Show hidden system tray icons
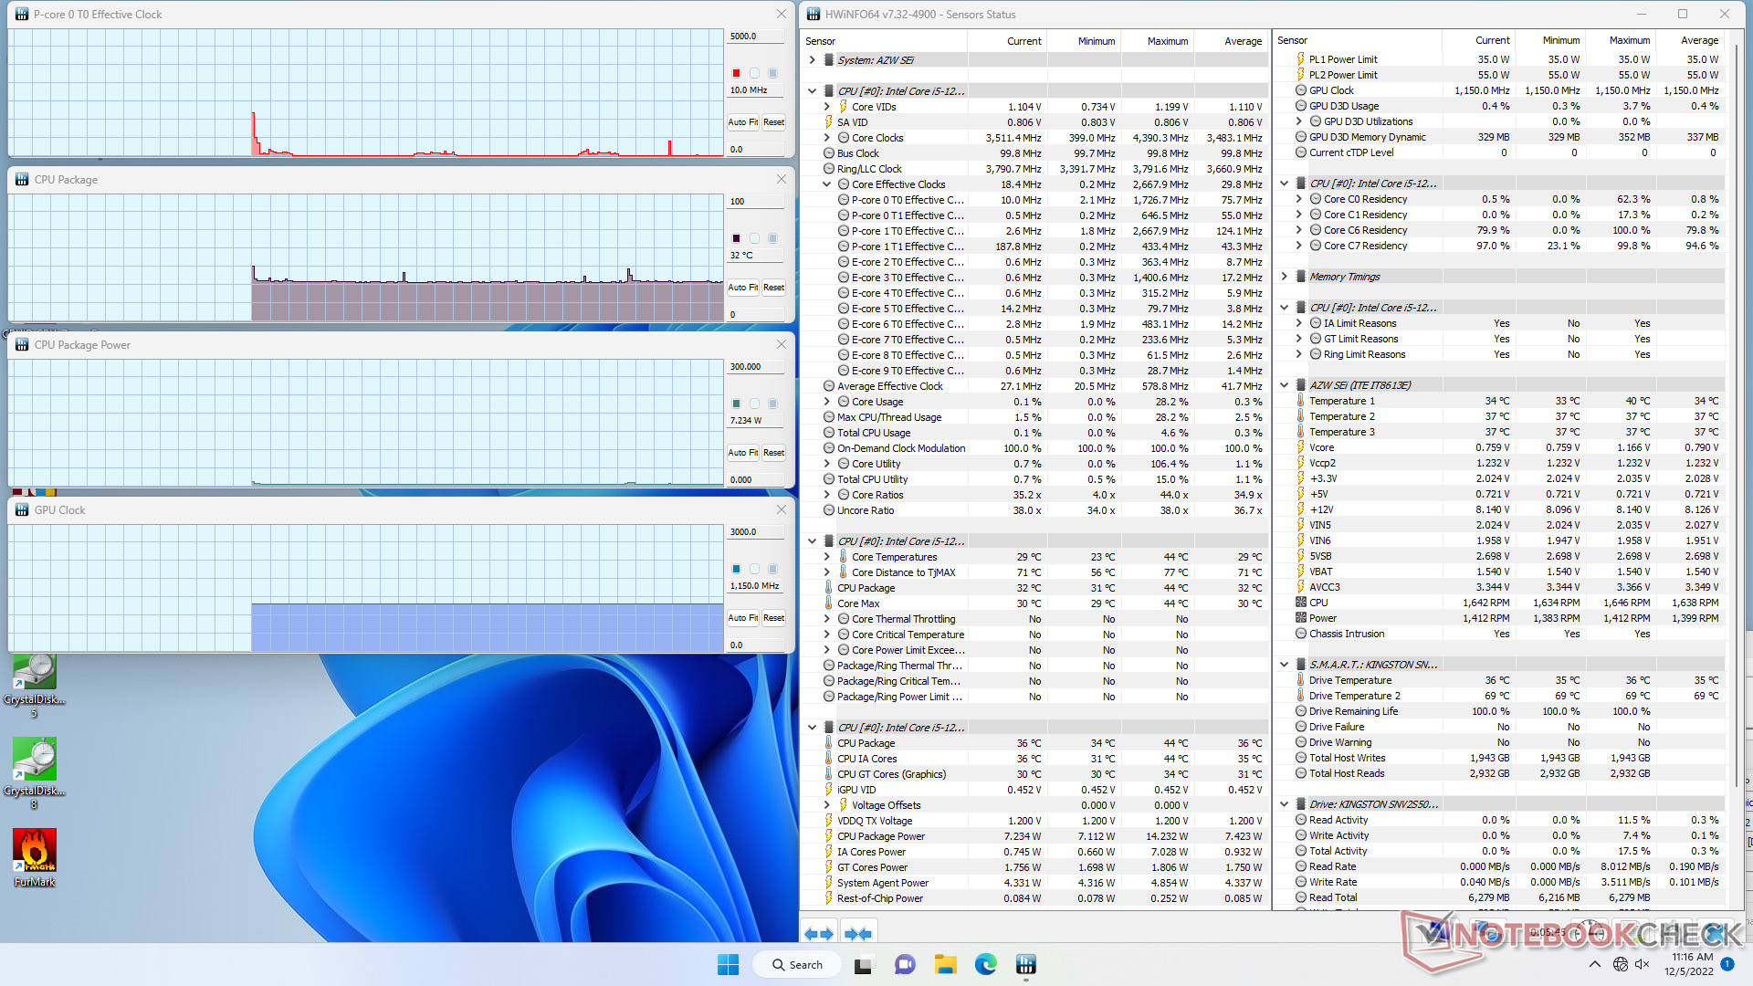Image resolution: width=1753 pixels, height=986 pixels. click(1594, 964)
